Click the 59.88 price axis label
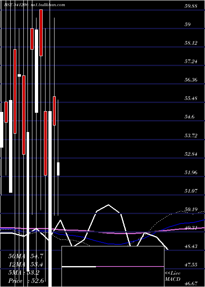 191,6
